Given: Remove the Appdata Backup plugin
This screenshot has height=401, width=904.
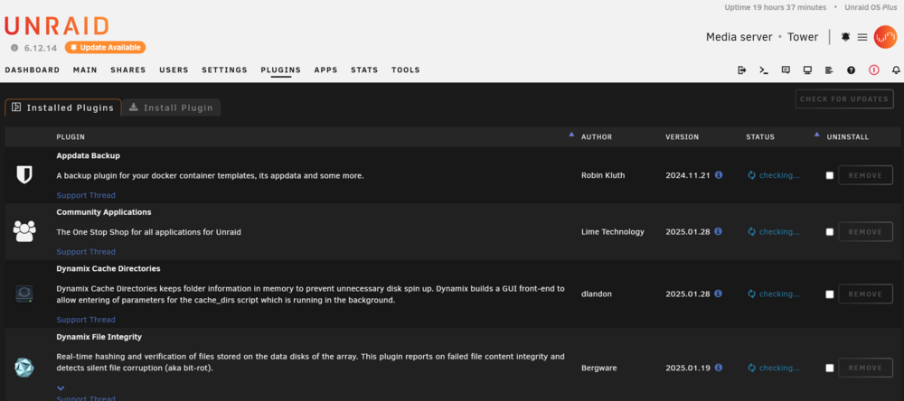Looking at the screenshot, I should [865, 176].
